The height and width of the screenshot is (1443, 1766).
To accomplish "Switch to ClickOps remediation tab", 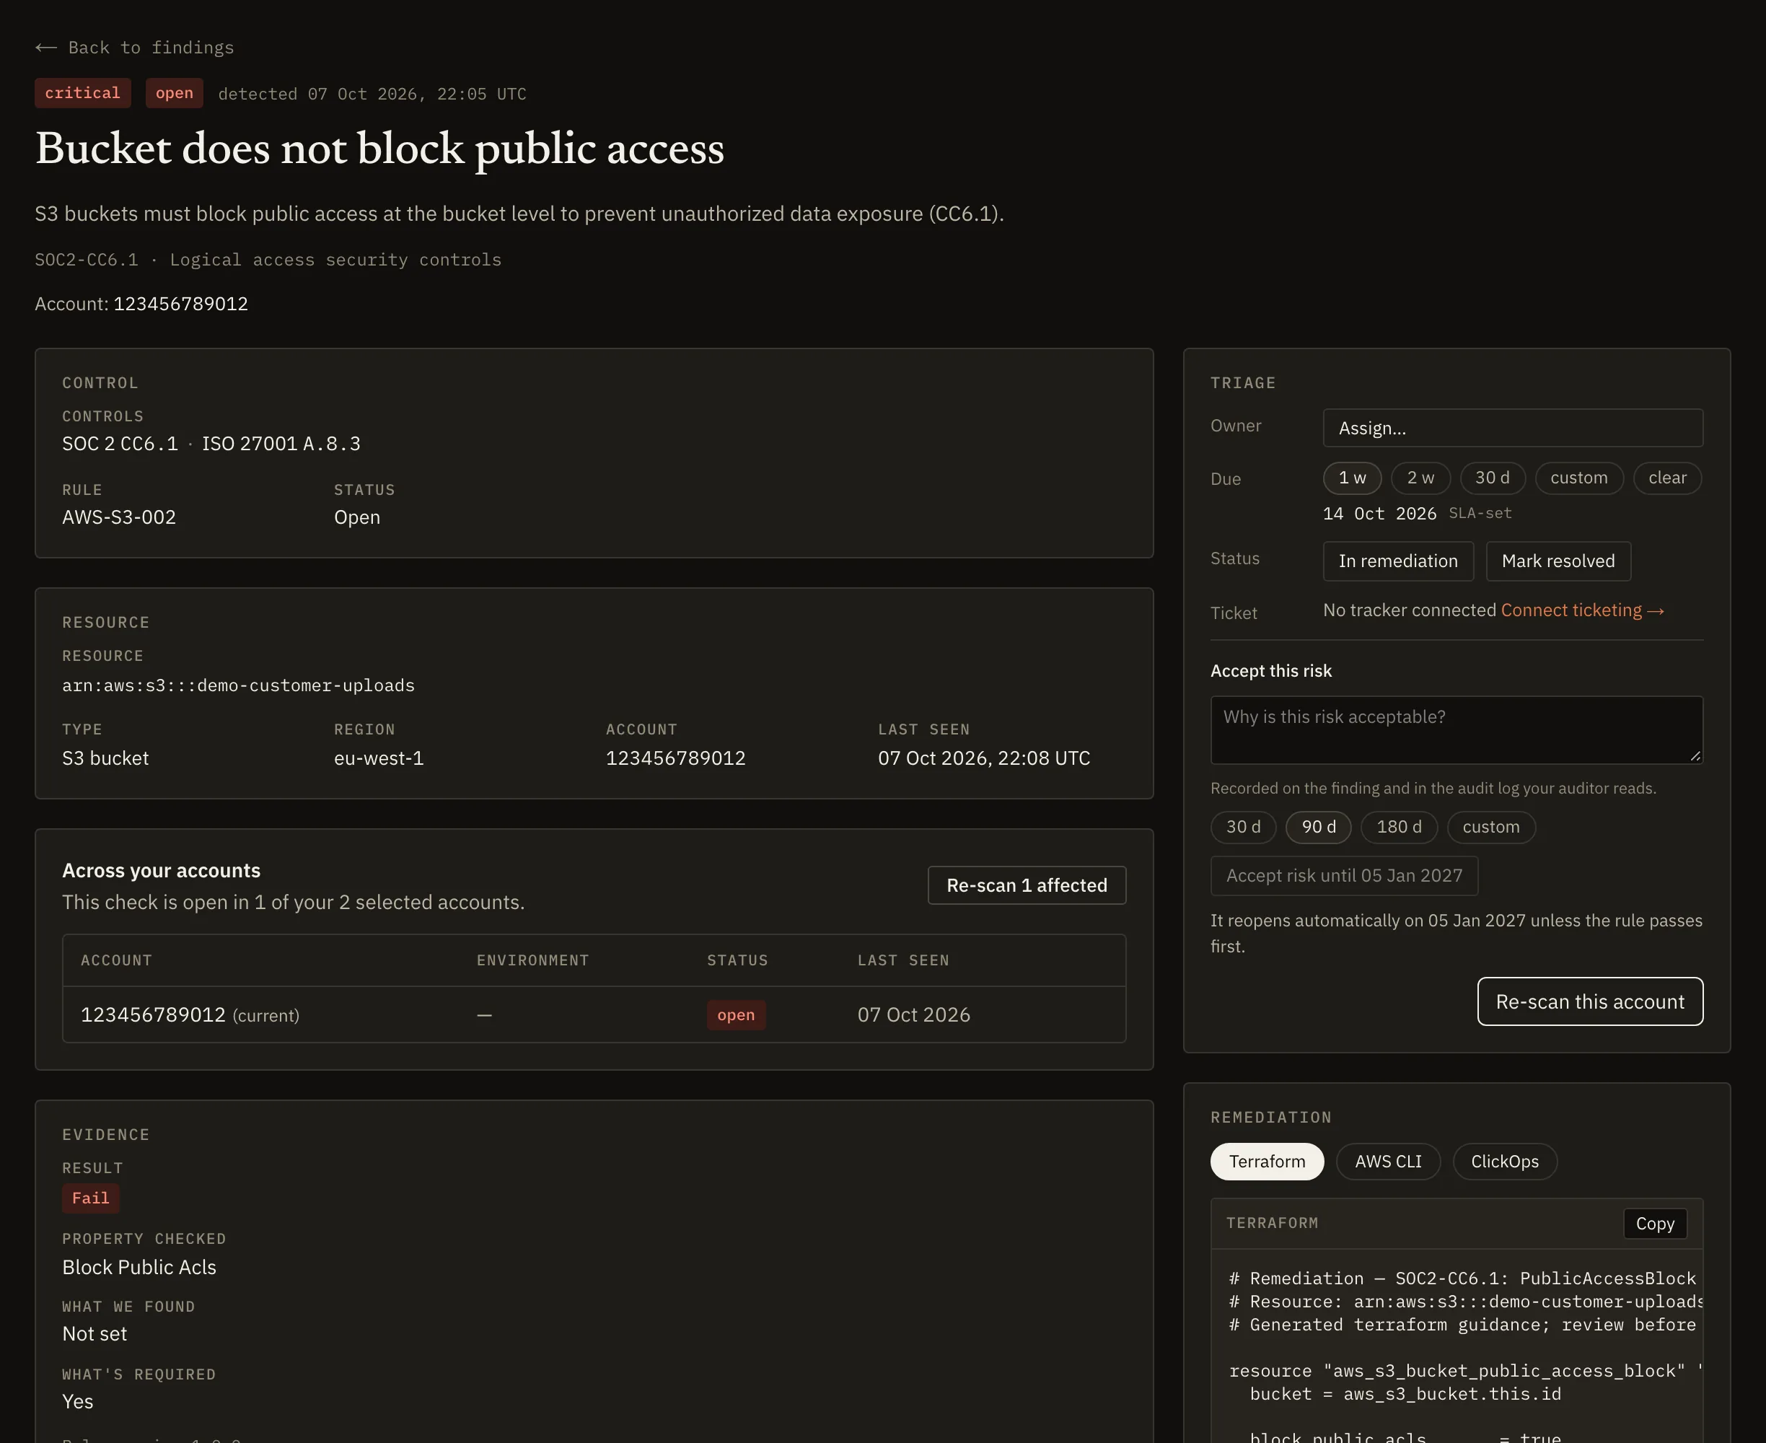I will click(x=1504, y=1161).
